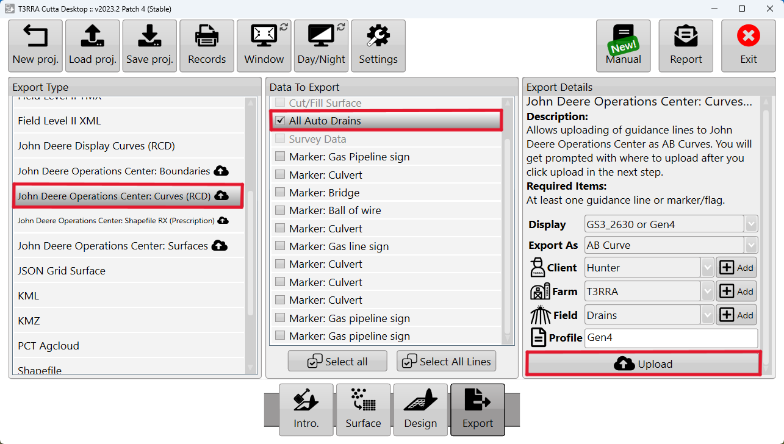Viewport: 784px width, 444px height.
Task: Check Marker: Gas Pipeline sign box
Action: click(280, 157)
